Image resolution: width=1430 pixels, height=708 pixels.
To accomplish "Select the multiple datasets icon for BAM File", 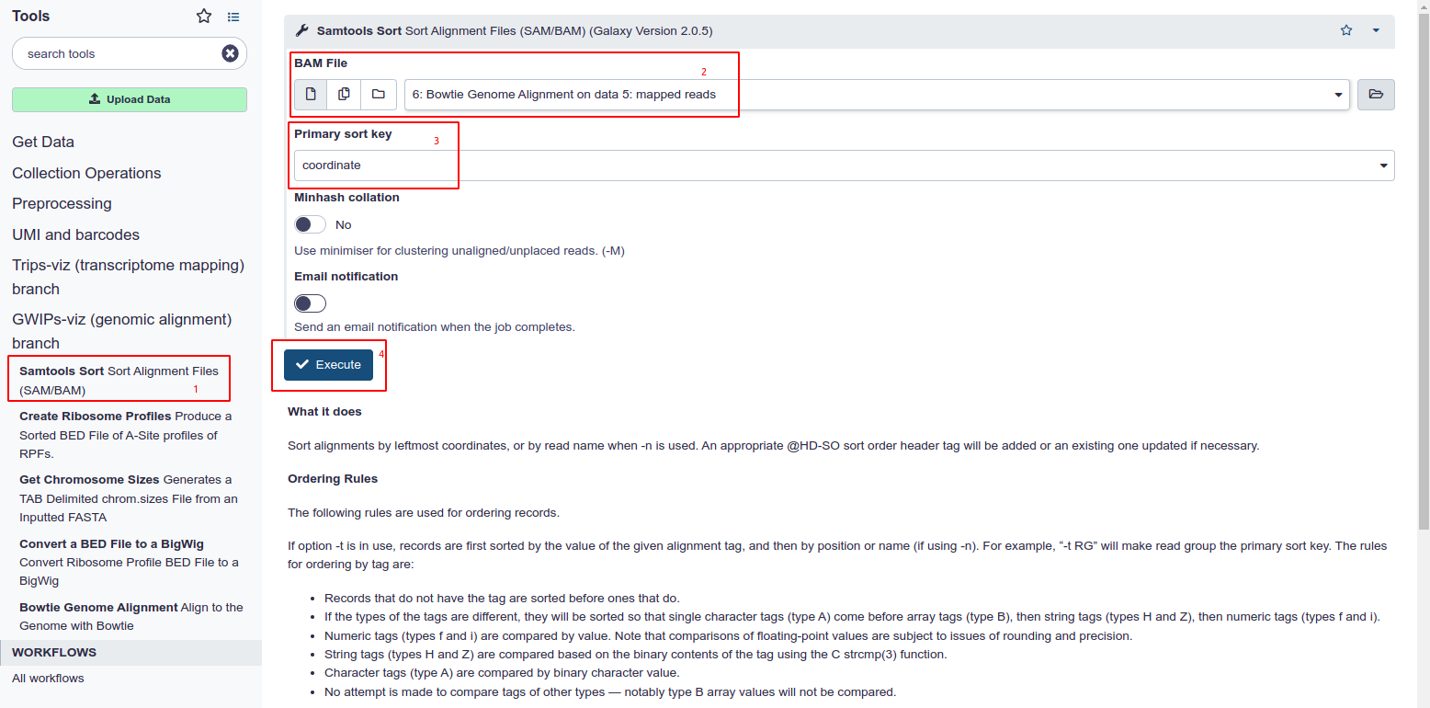I will point(344,94).
